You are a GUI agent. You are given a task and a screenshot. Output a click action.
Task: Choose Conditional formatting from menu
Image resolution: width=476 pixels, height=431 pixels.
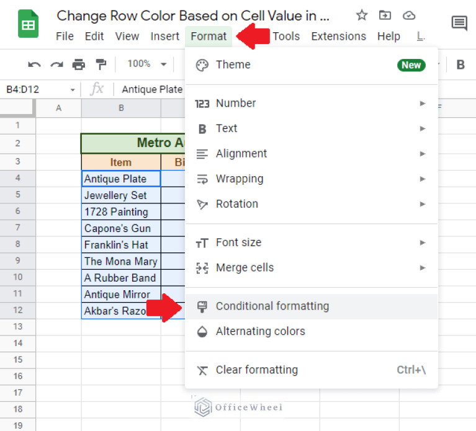pyautogui.click(x=272, y=306)
